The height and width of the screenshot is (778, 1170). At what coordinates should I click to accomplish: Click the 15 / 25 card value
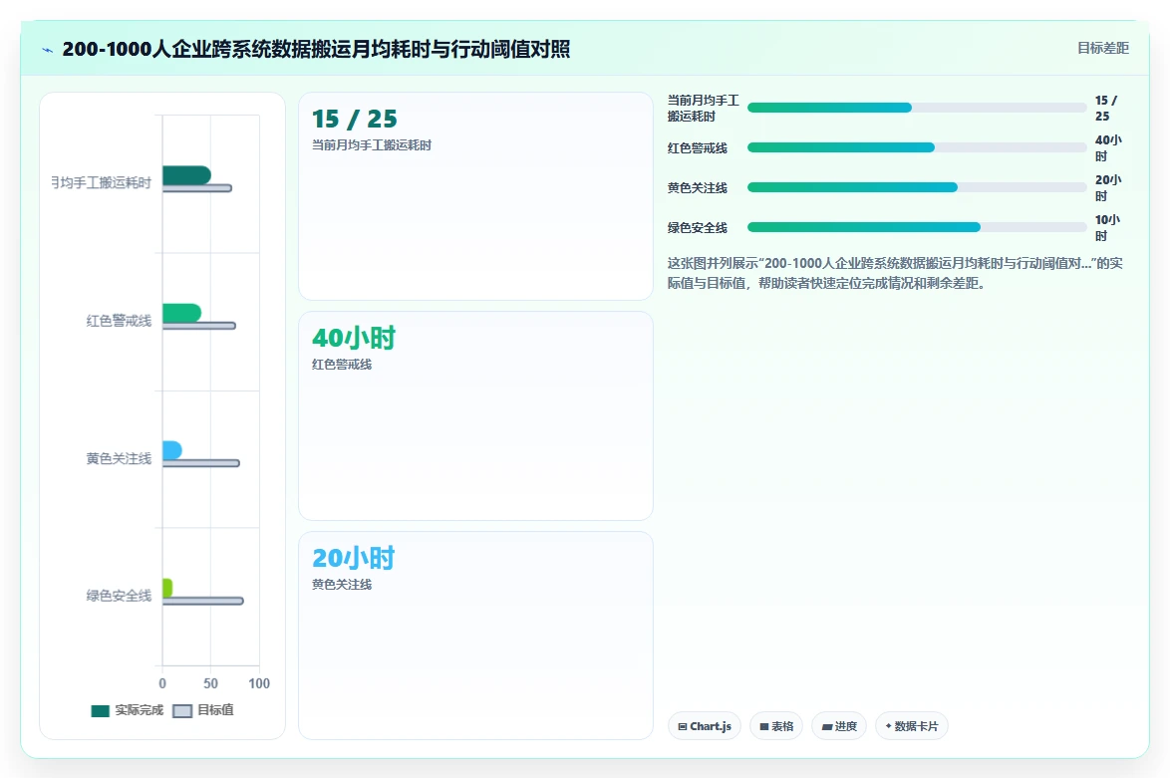point(355,119)
